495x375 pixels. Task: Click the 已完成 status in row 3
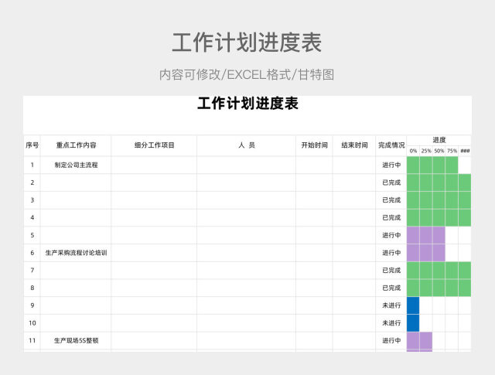(x=391, y=200)
